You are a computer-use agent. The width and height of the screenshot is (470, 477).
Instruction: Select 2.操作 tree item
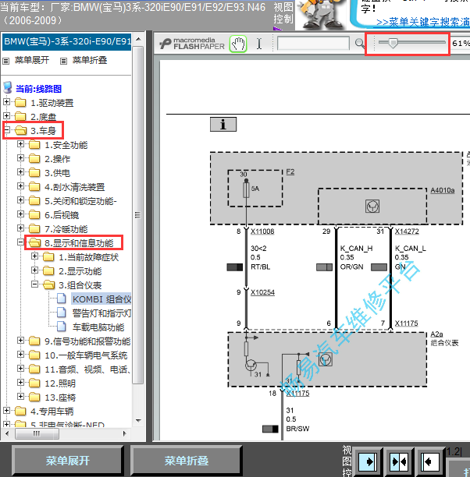(x=57, y=159)
